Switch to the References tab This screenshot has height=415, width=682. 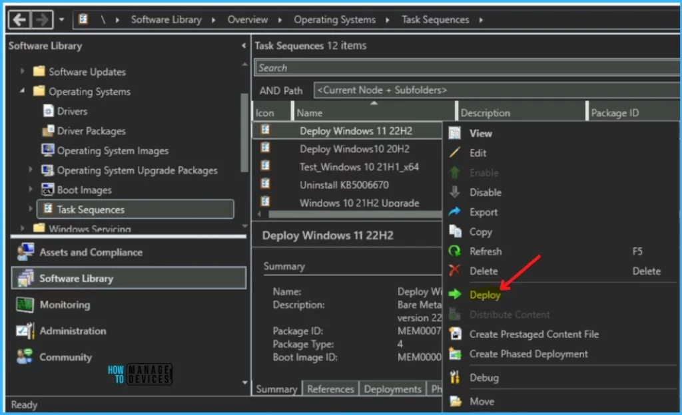pyautogui.click(x=330, y=389)
